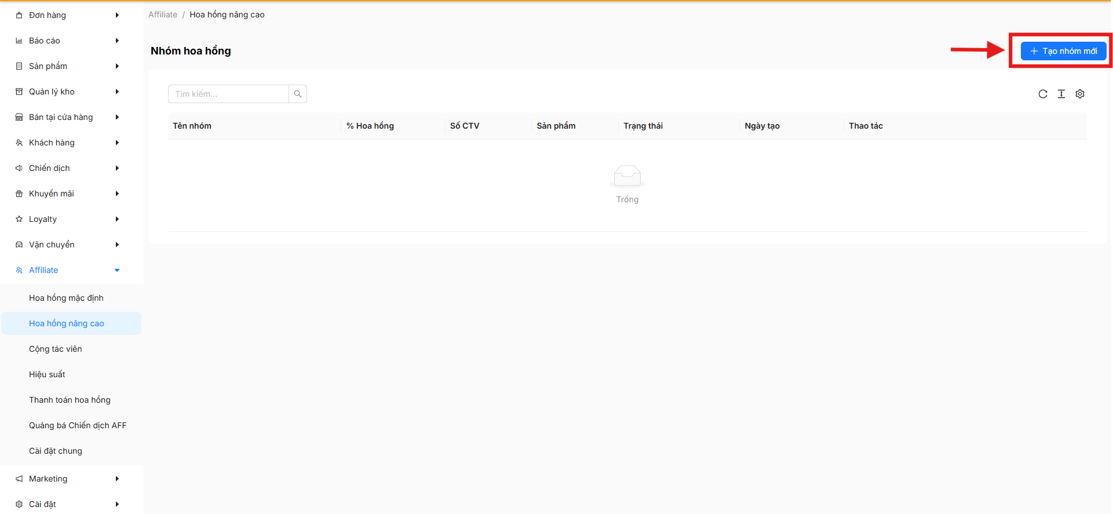Select Hoa hồng nâng cao submenu item
This screenshot has height=514, width=1113.
(71, 323)
